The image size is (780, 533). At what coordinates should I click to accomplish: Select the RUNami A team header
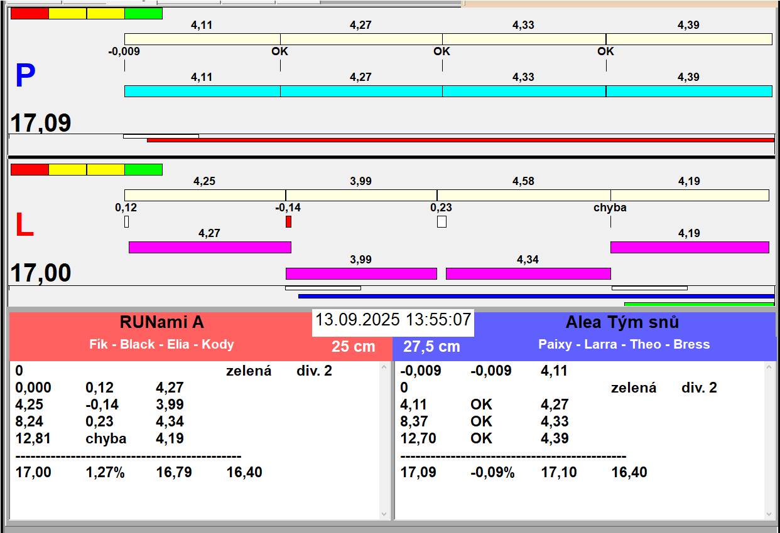pos(162,322)
